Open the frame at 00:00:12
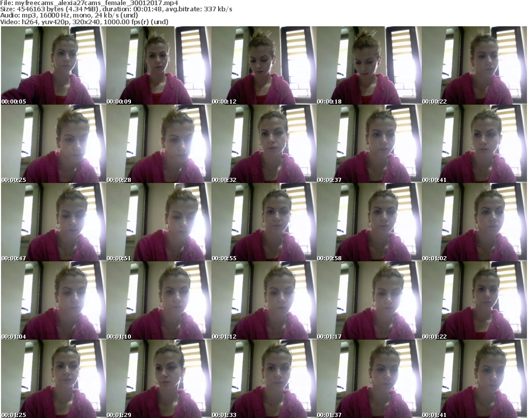This screenshot has height=418, width=528. coord(263,65)
